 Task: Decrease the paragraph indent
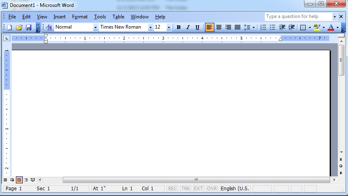(282, 27)
